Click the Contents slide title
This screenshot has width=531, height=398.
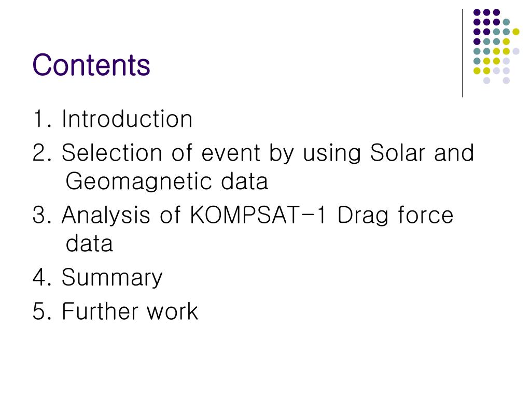coord(91,65)
